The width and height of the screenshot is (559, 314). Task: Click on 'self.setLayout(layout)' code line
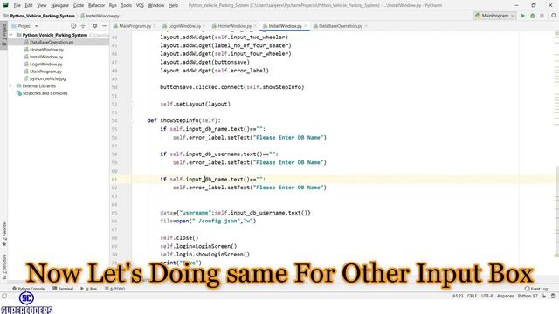pos(195,104)
